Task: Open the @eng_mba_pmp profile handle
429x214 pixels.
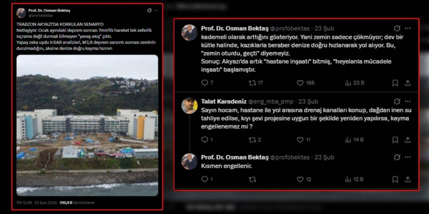Action: click(x=271, y=101)
